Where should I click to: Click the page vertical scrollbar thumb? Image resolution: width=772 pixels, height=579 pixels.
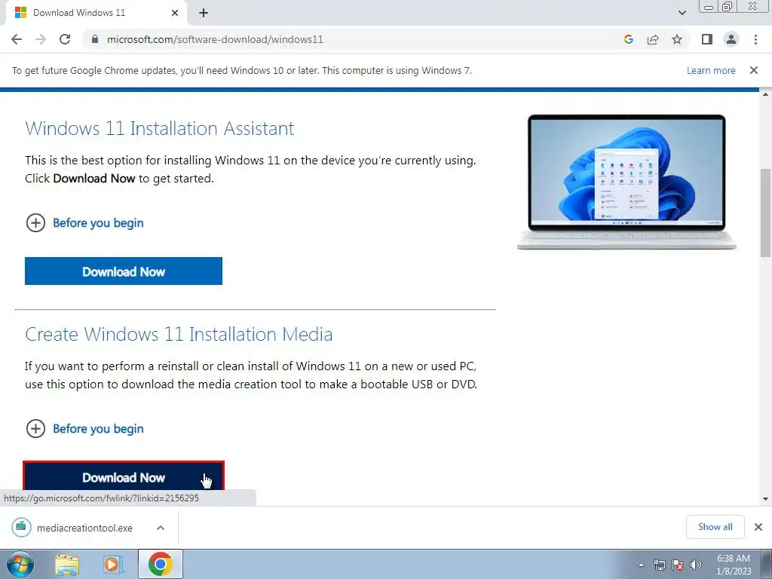(x=765, y=213)
